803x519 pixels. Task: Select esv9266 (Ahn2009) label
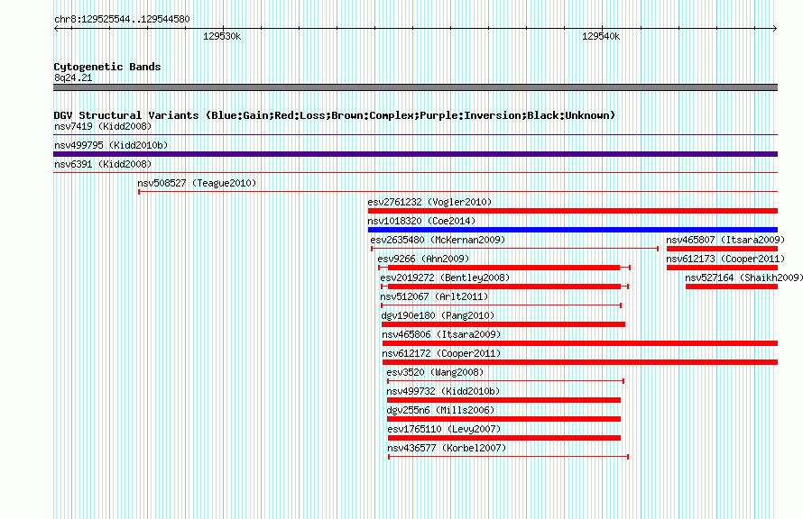[423, 259]
